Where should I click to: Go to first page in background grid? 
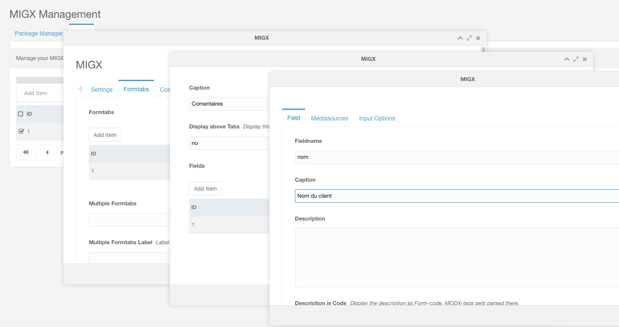click(x=26, y=153)
